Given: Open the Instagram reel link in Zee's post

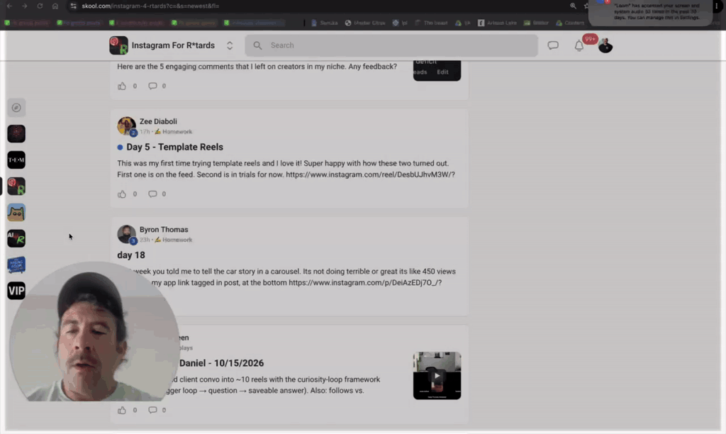Looking at the screenshot, I should click(x=370, y=174).
